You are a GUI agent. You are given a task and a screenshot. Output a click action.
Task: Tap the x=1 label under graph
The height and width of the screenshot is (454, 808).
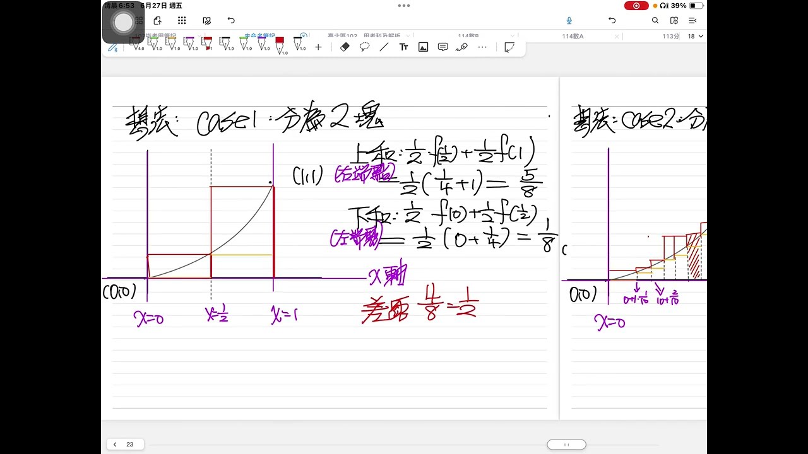point(283,314)
